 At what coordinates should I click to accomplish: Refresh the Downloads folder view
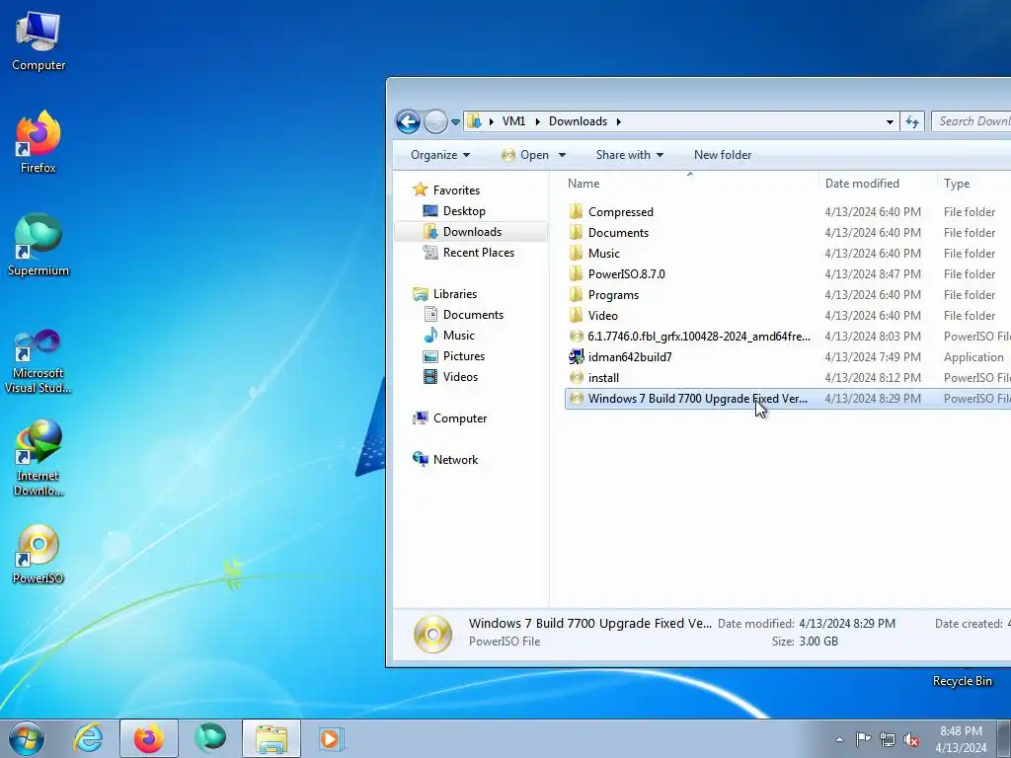[x=911, y=121]
